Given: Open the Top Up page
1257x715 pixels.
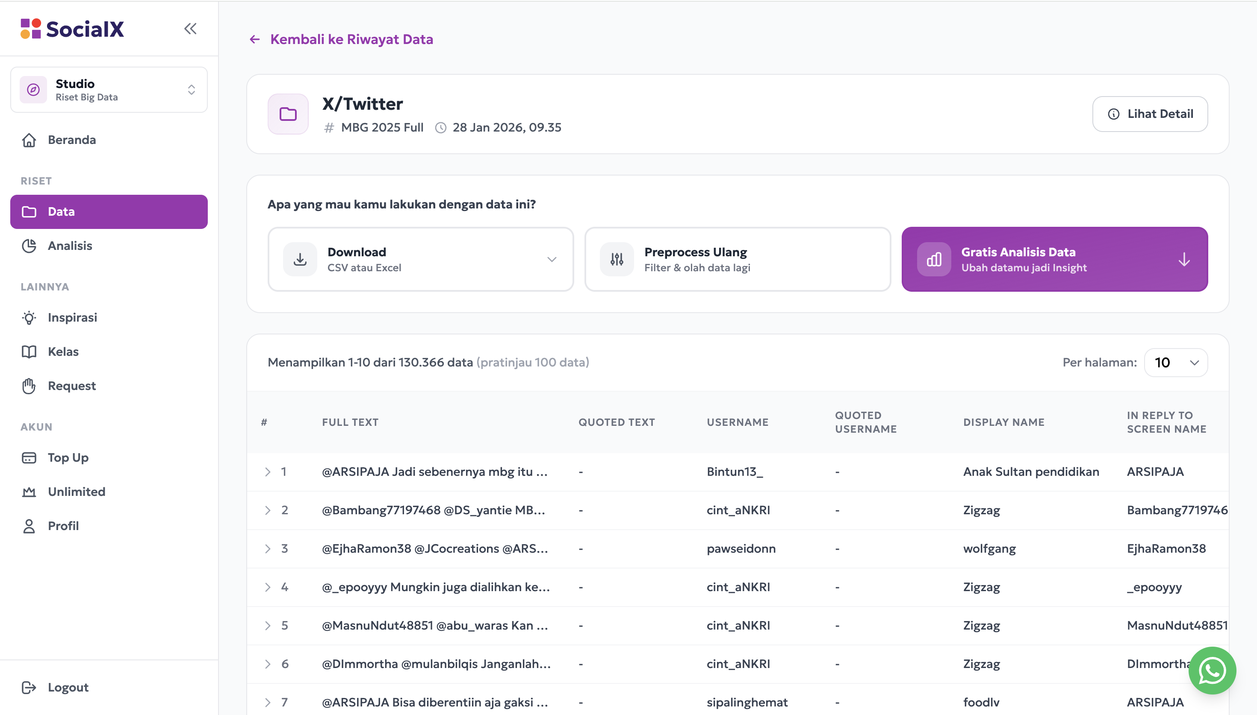Looking at the screenshot, I should [109, 458].
